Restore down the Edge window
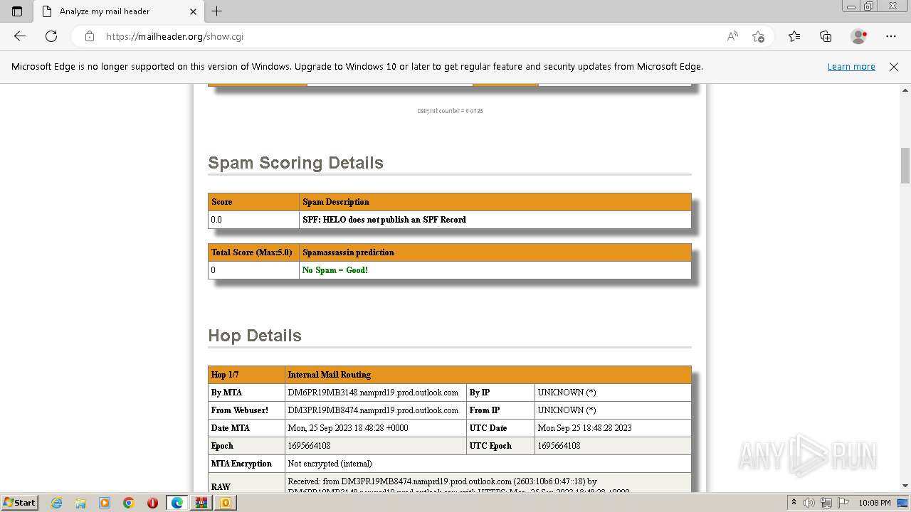911x512 pixels. point(869,6)
